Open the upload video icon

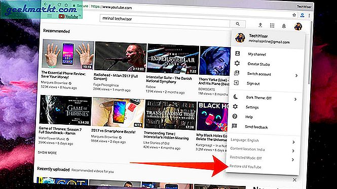tap(260, 25)
